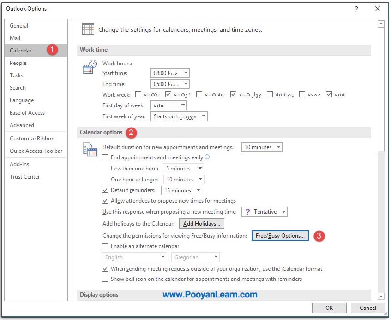Image resolution: width=391 pixels, height=320 pixels.
Task: Select the People category
Action: 36,63
